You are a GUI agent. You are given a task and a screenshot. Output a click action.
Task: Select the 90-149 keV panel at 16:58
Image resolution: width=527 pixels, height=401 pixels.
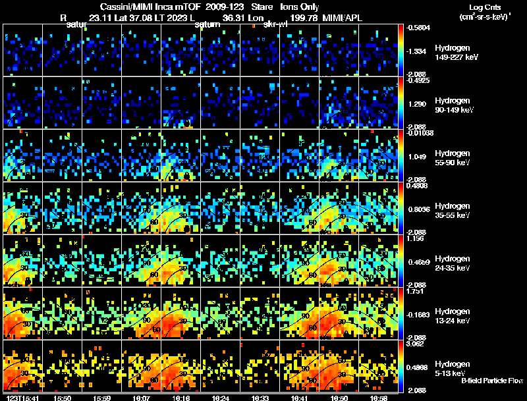coord(378,103)
